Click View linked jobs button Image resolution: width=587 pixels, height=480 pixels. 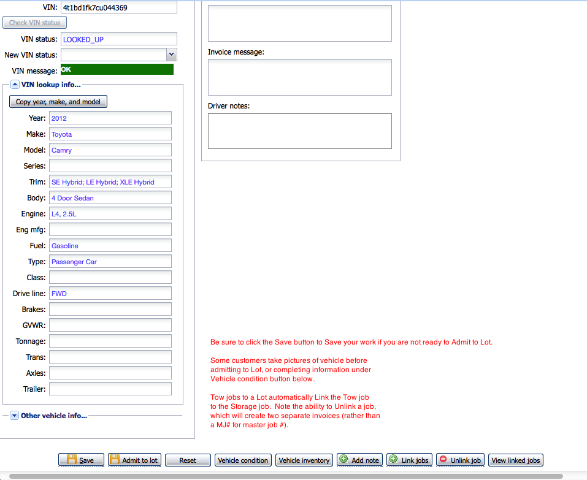pos(515,460)
